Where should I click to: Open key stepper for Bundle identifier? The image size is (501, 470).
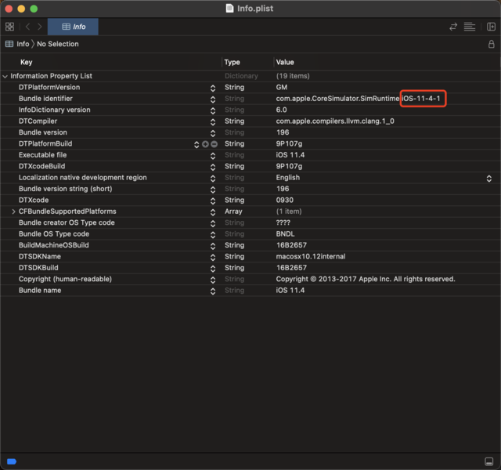point(213,99)
